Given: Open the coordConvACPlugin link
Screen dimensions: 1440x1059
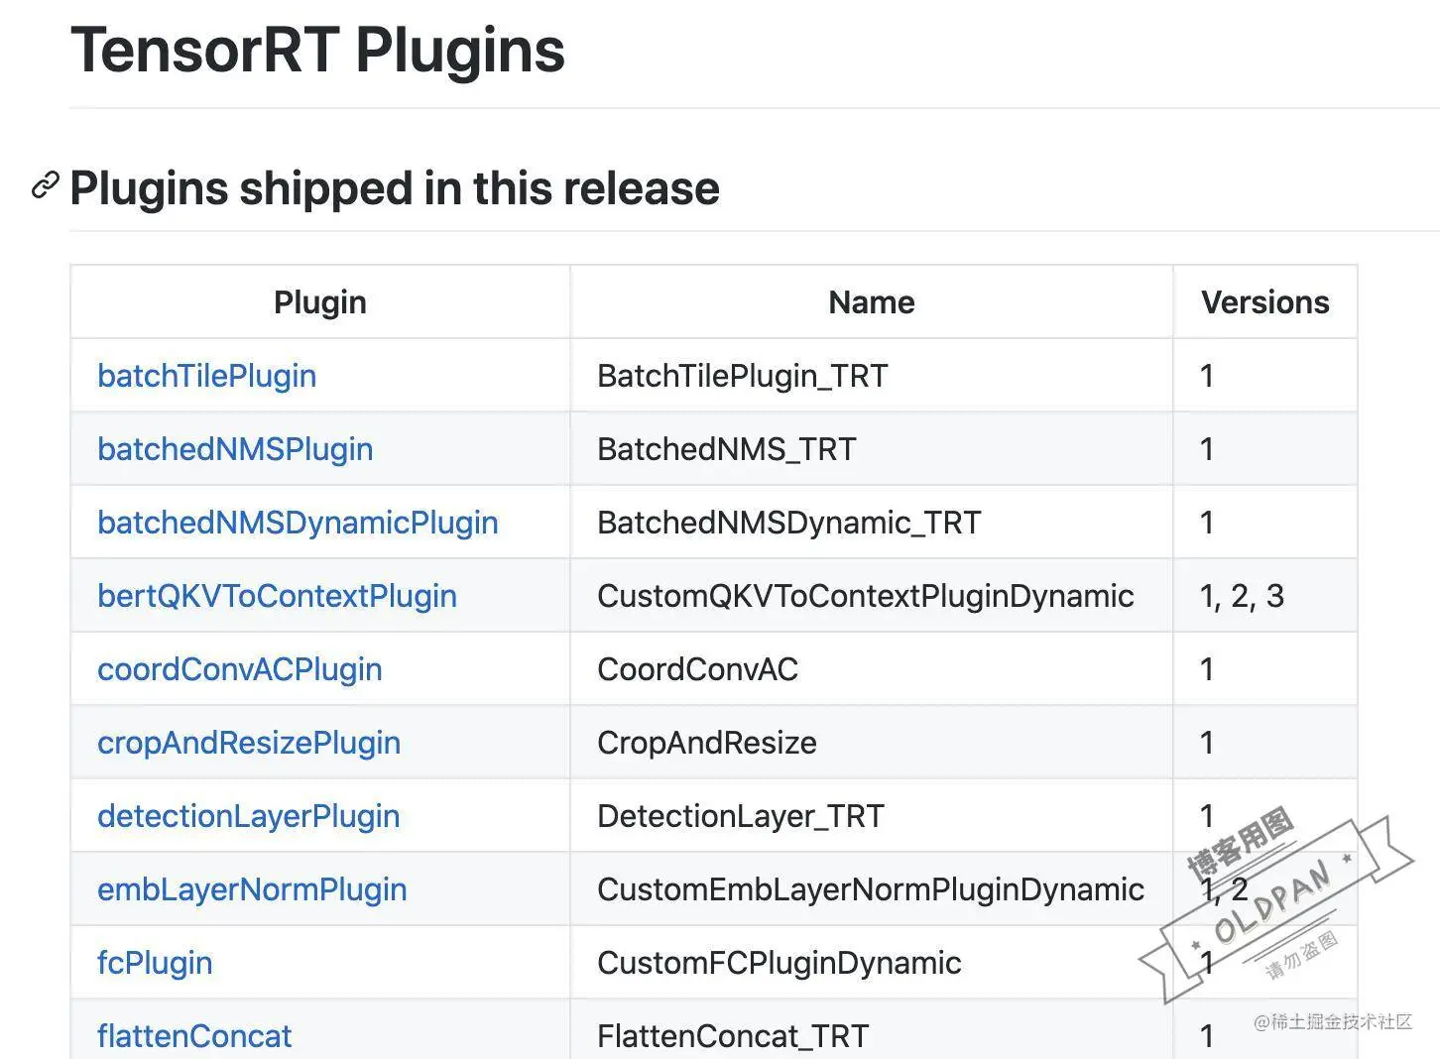Looking at the screenshot, I should (x=239, y=669).
